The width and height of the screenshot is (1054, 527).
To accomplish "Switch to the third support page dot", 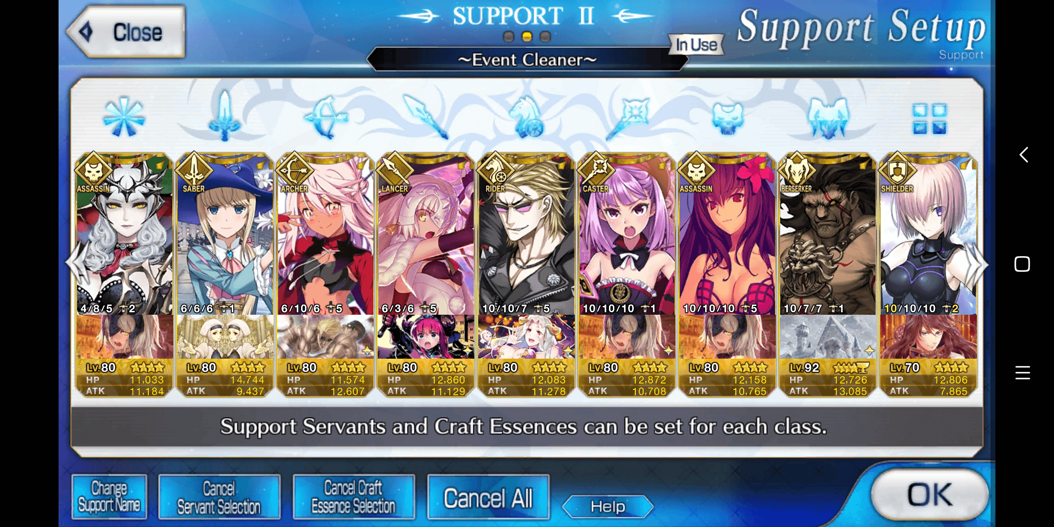I will tap(545, 37).
